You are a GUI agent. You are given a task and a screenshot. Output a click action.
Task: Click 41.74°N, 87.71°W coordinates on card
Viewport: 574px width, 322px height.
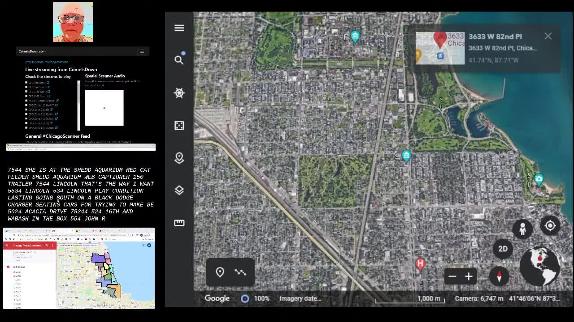click(x=493, y=60)
